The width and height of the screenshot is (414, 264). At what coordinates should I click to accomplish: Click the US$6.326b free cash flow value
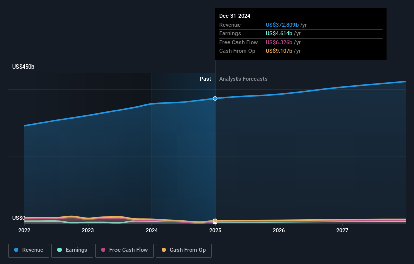click(x=279, y=42)
